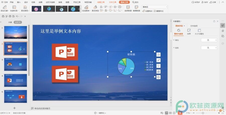This screenshot has width=226, height=115.
Task: Select slide 3 thumbnail
Action: coord(16,64)
